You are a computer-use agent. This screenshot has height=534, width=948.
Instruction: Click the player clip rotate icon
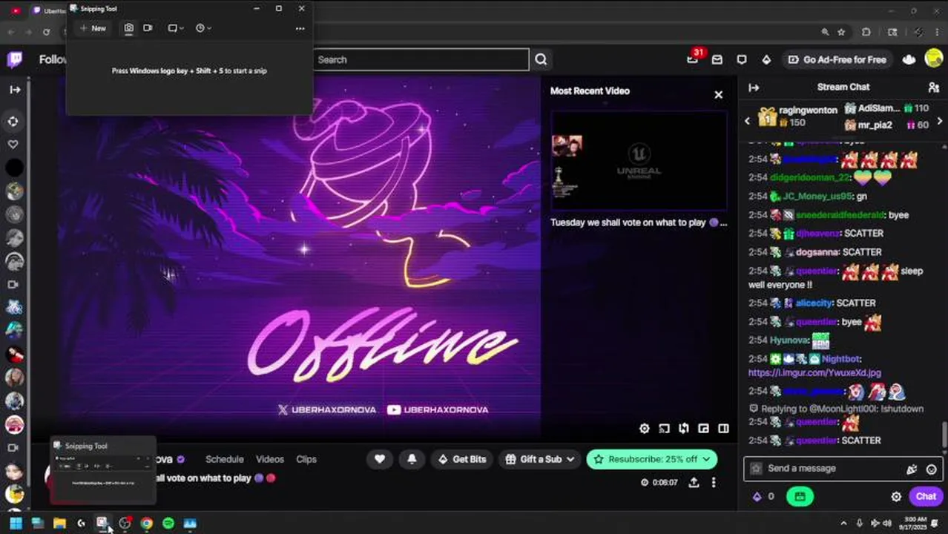[x=683, y=429]
